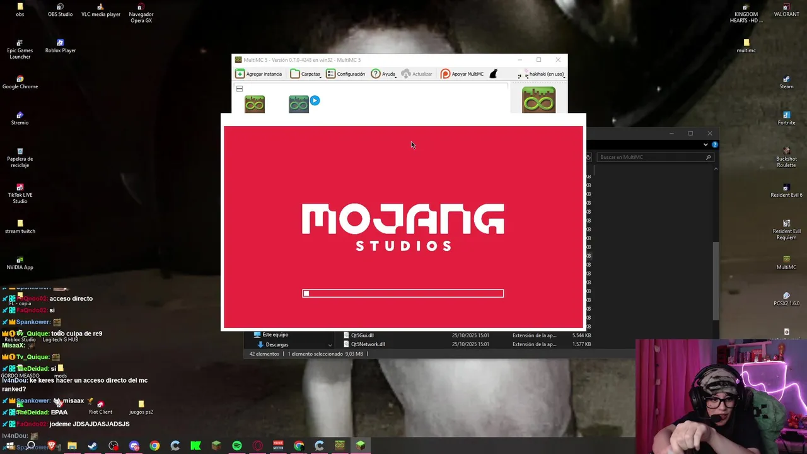The image size is (807, 454).
Task: Click the large instance icon in MultiMC sidebar
Action: (x=538, y=100)
